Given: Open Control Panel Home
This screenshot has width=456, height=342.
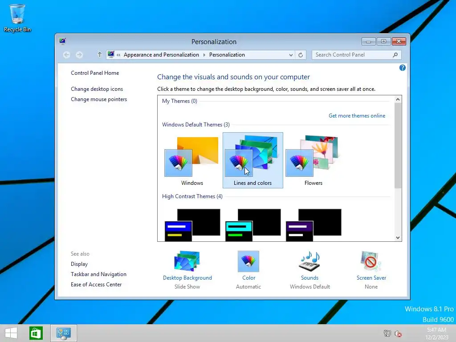Looking at the screenshot, I should tap(95, 73).
